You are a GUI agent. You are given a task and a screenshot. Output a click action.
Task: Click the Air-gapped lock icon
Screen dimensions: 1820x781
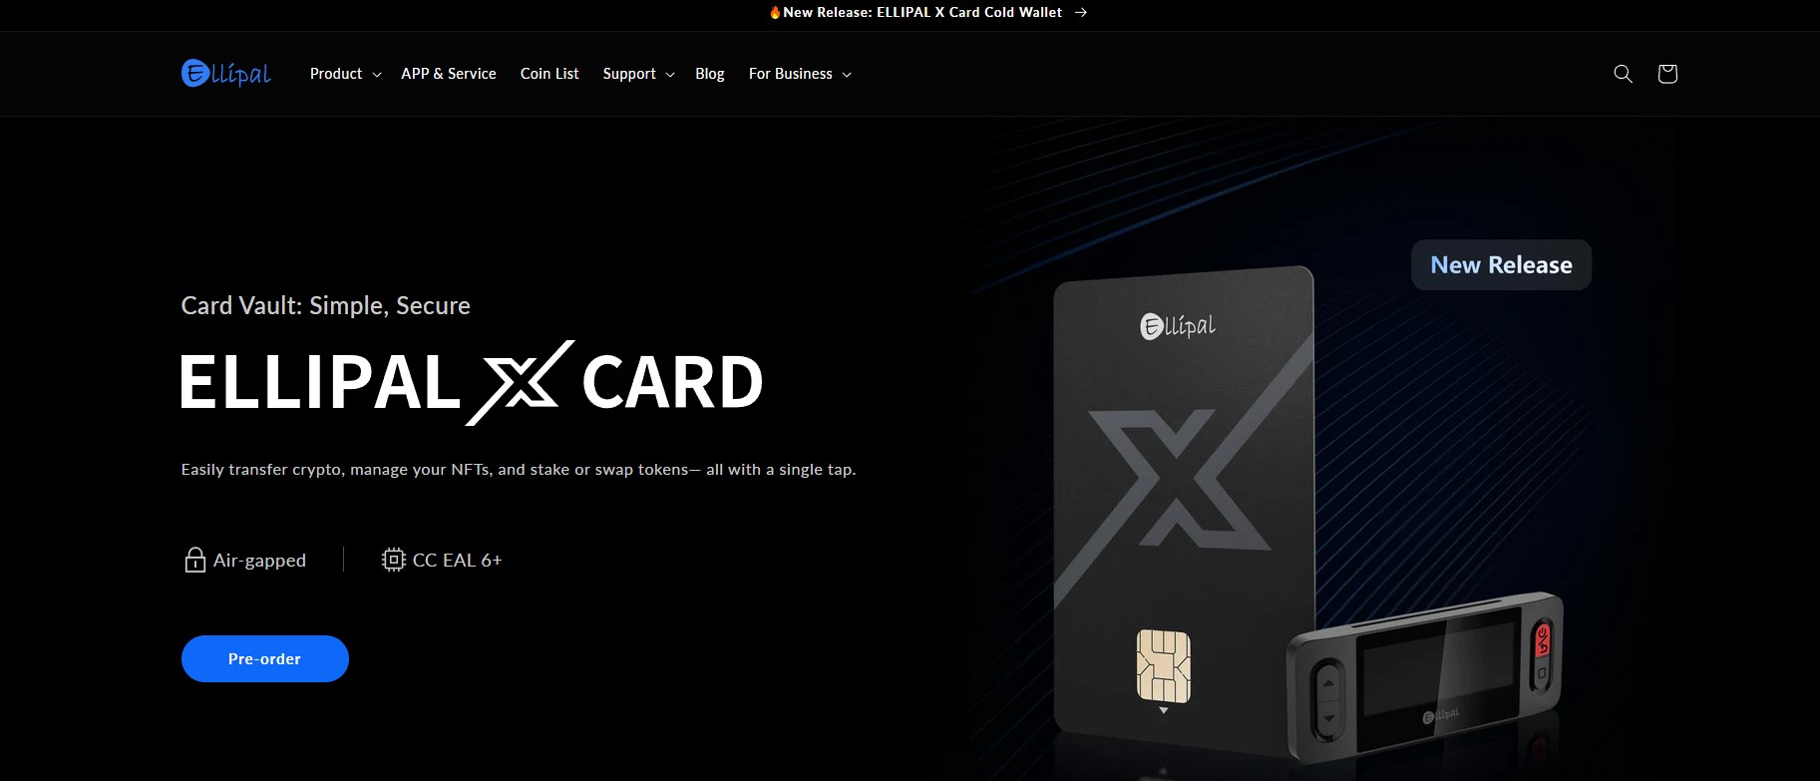point(194,560)
